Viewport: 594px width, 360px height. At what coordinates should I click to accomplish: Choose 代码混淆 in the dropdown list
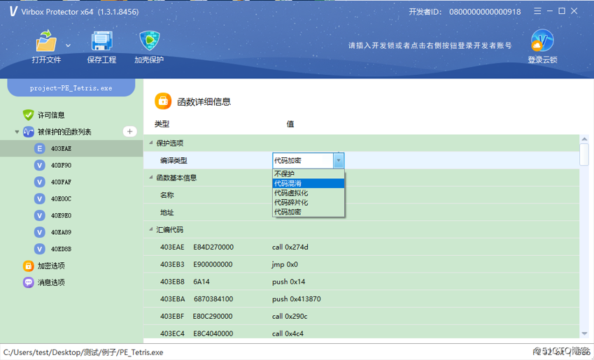pyautogui.click(x=309, y=184)
